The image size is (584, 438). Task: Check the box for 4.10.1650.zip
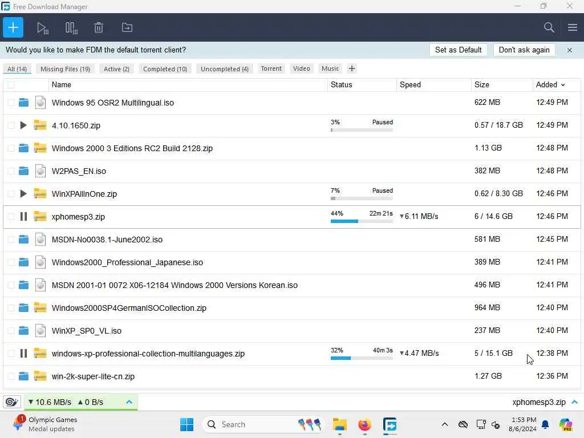(x=11, y=125)
